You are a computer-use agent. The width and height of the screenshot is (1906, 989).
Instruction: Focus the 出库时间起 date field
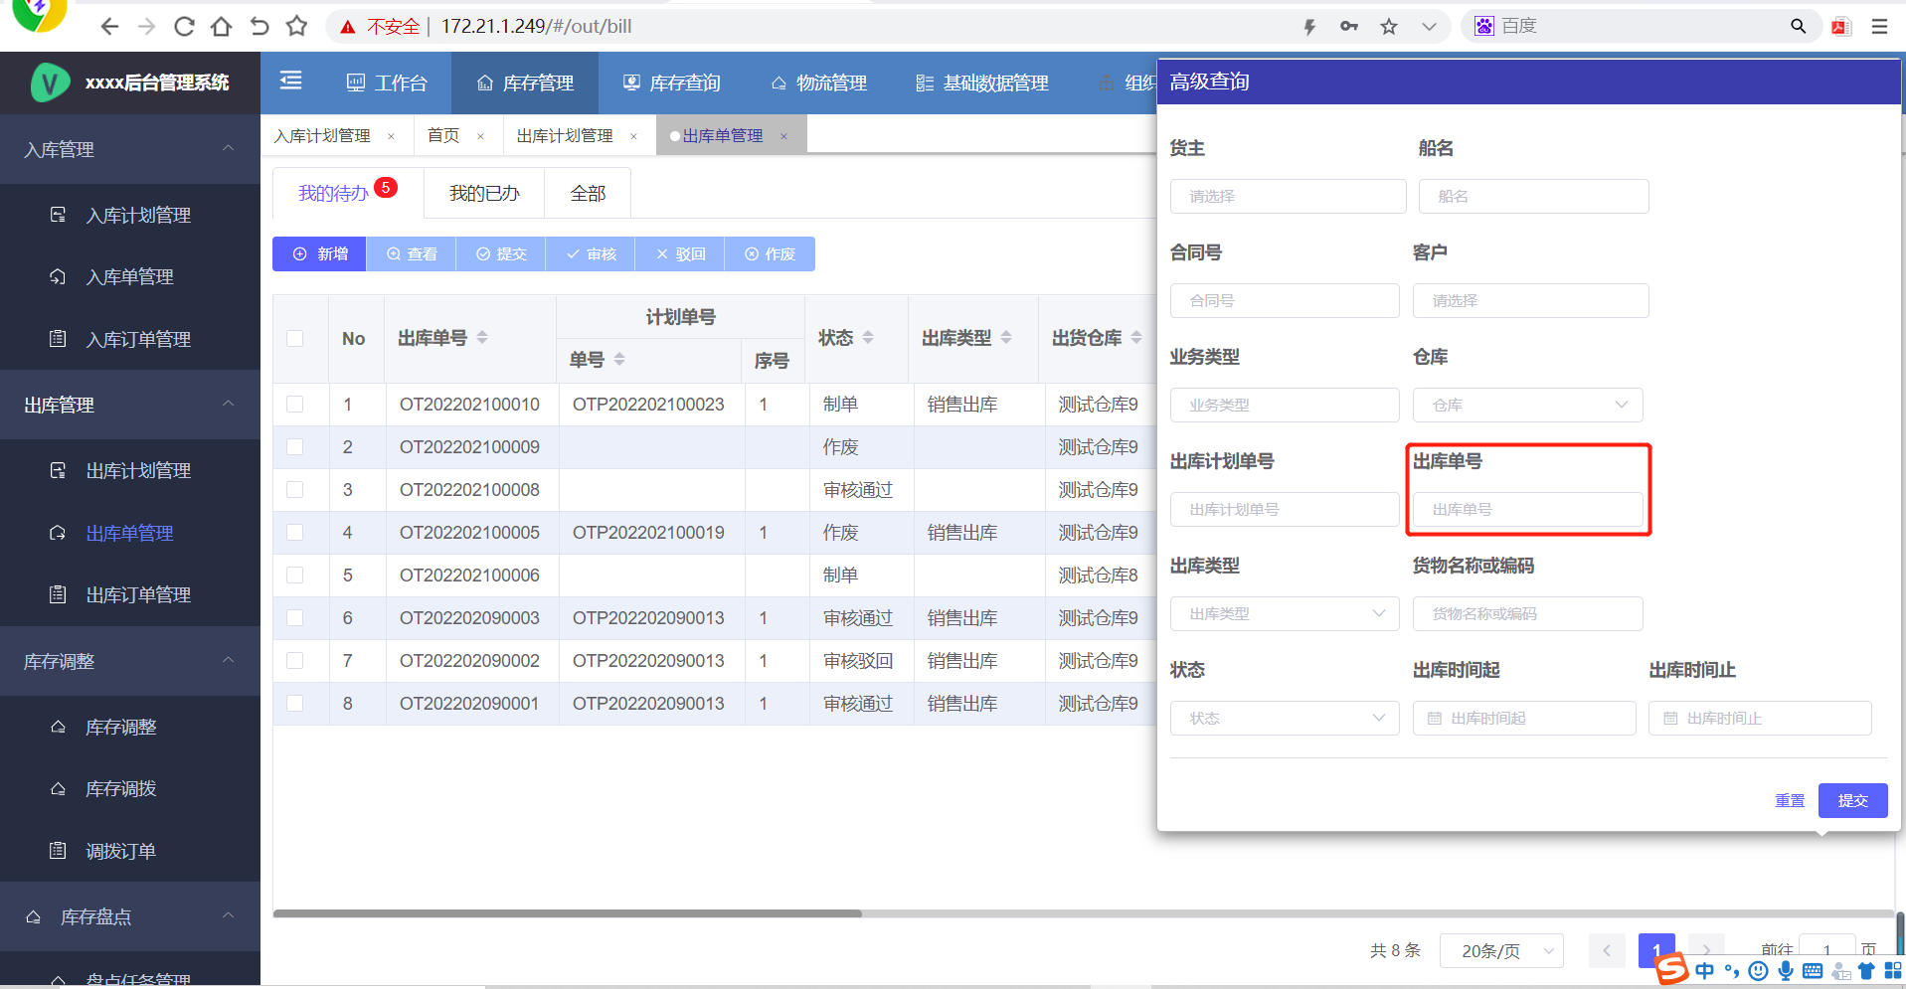tap(1524, 719)
